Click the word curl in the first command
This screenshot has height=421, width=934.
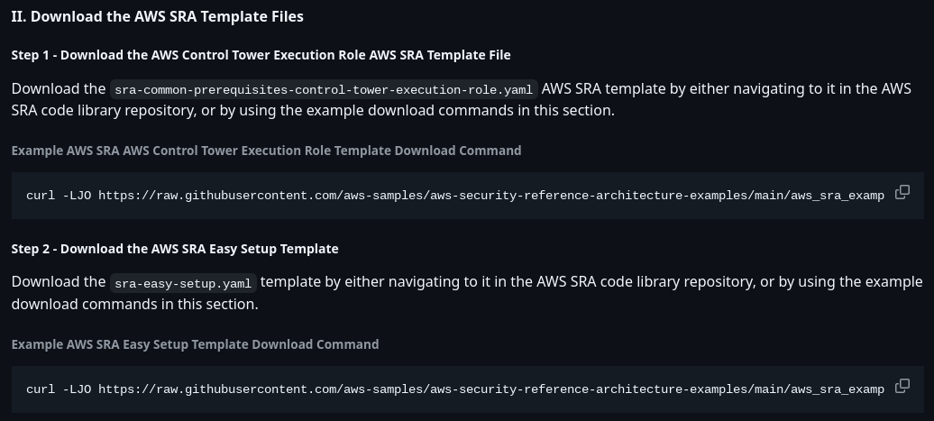[x=41, y=196]
